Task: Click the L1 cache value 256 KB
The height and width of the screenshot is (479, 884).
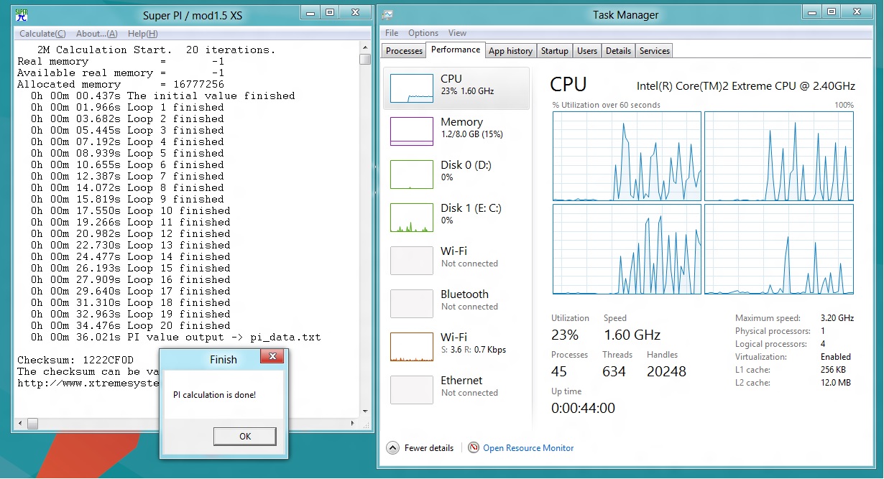Action: [834, 370]
